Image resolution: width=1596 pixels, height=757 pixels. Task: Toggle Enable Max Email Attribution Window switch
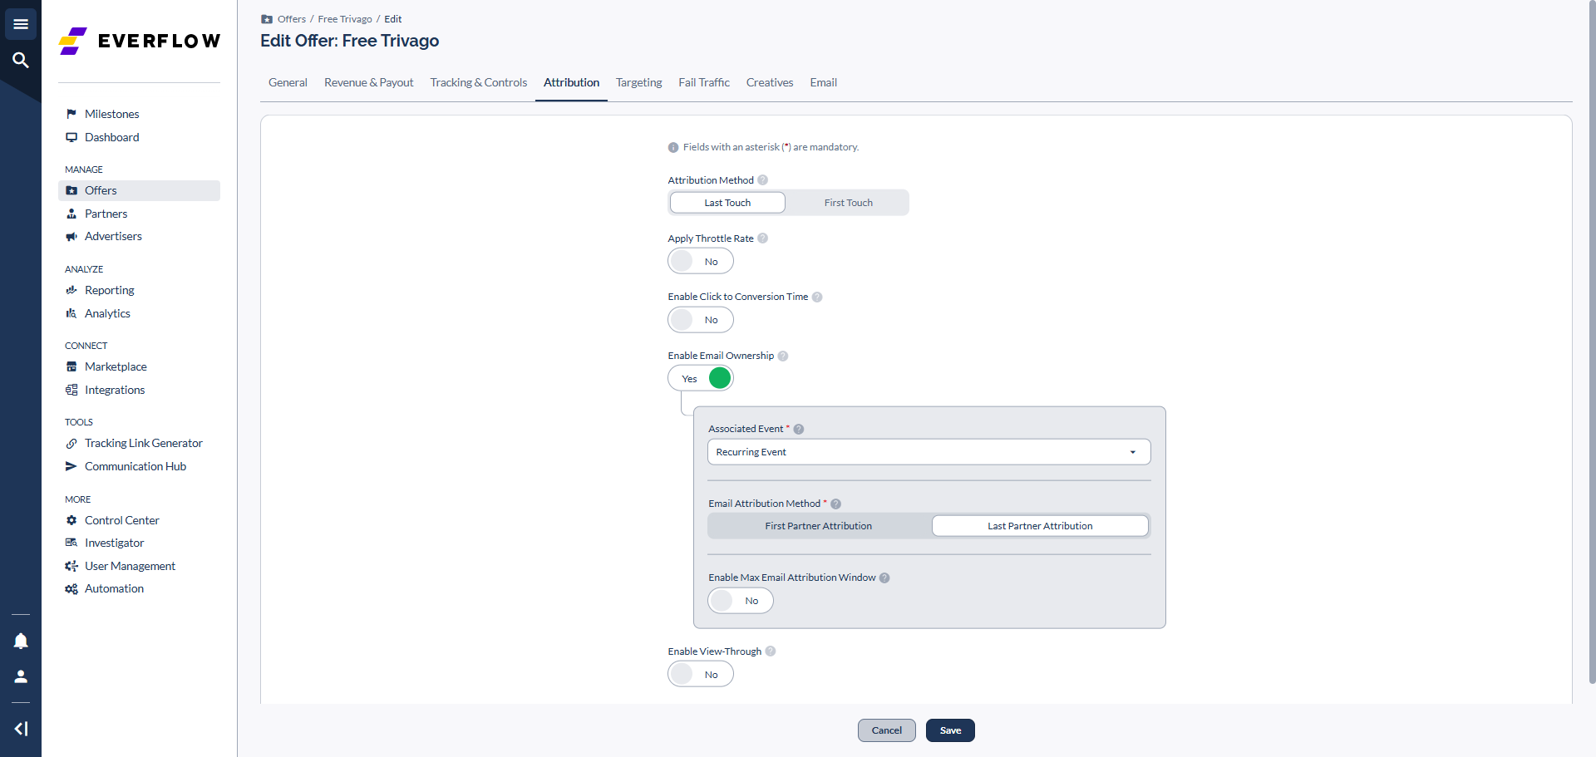(x=741, y=600)
